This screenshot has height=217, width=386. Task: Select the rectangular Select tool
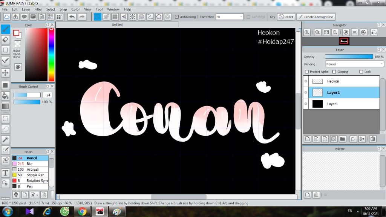[x=5, y=119]
